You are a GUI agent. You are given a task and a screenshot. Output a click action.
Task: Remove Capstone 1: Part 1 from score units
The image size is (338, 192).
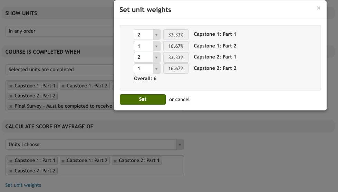(11, 161)
